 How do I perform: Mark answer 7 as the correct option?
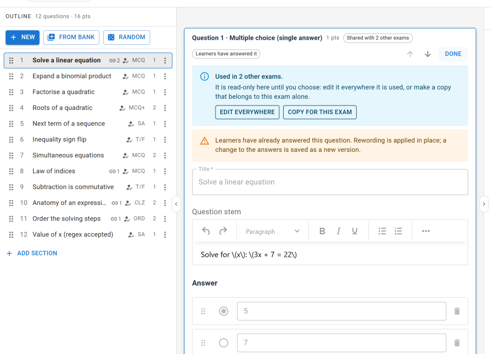click(224, 343)
